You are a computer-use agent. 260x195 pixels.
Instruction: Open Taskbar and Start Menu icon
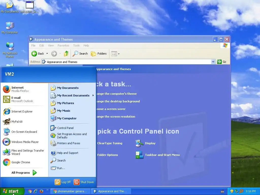coord(157,155)
